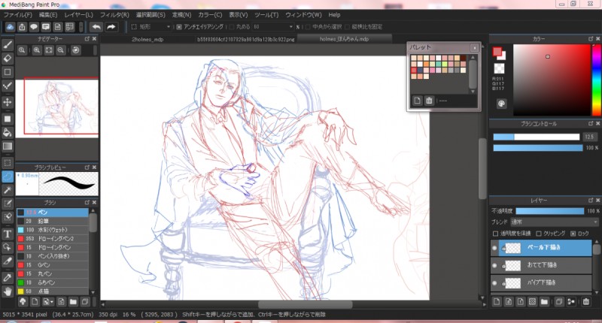
Task: Toggle 中央から選択 checkbox
Action: tap(308, 27)
